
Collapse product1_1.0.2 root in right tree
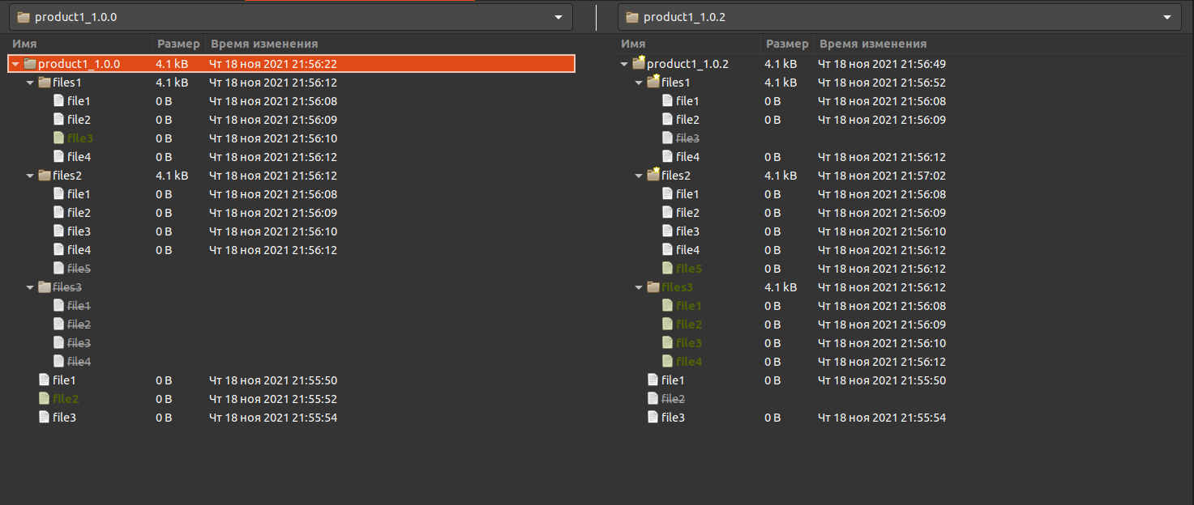[x=624, y=64]
